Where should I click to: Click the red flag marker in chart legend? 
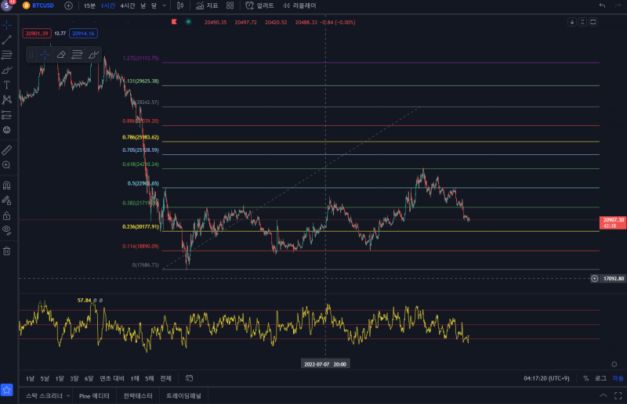pos(174,22)
